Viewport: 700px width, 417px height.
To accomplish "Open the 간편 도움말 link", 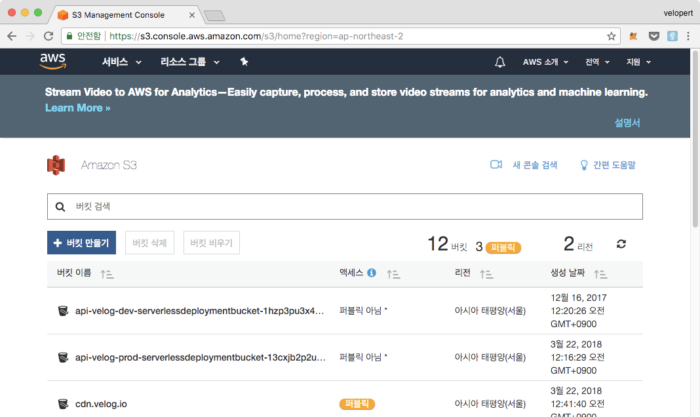I will pyautogui.click(x=614, y=165).
